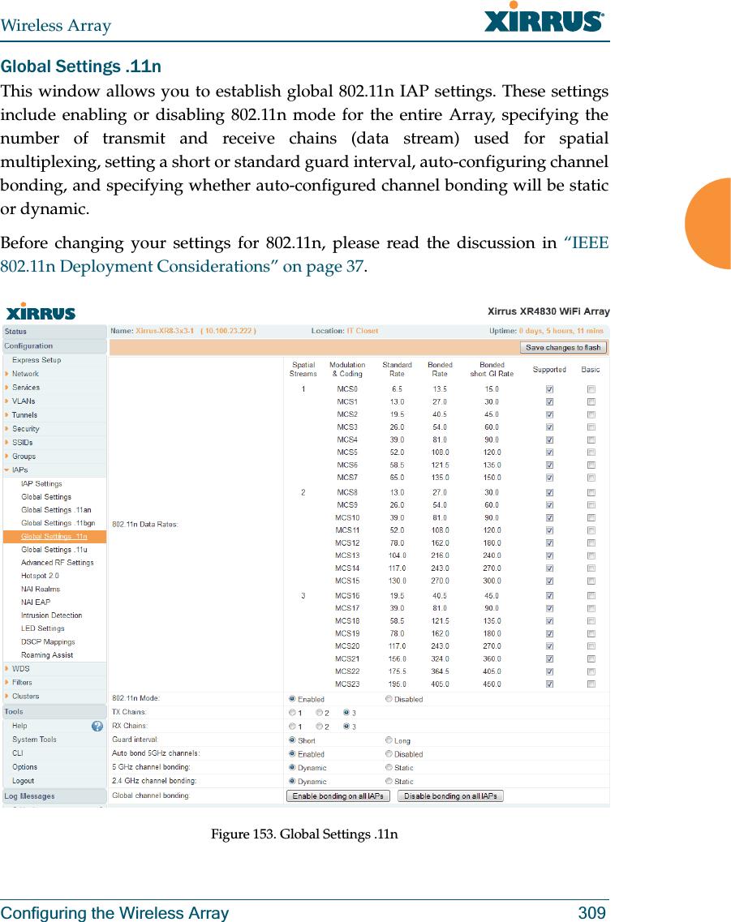Expand the Clusters menu section
This screenshot has width=731, height=922.
pos(25,697)
